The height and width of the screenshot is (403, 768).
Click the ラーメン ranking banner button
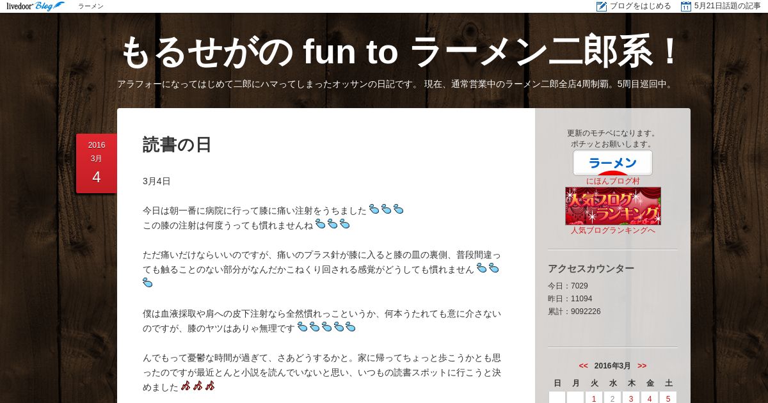[x=612, y=162]
